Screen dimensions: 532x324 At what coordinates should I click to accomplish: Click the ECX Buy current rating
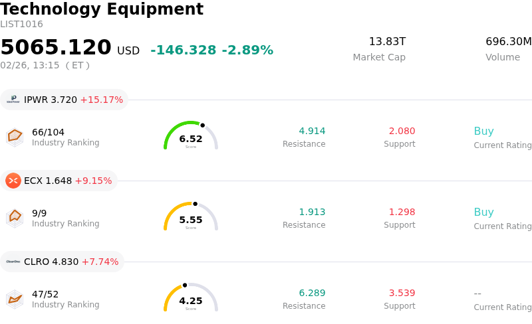point(483,212)
